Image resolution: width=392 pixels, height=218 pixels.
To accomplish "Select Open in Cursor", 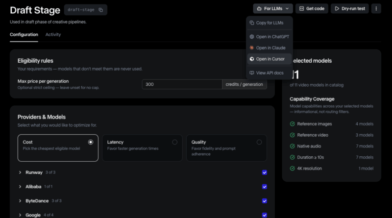I will [269, 59].
